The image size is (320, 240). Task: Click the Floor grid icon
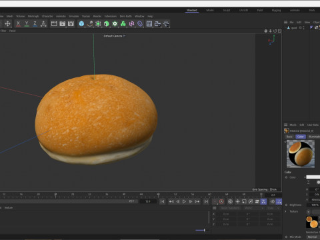coord(149,24)
